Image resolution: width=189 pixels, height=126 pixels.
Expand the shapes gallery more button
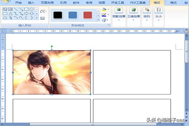37,18
